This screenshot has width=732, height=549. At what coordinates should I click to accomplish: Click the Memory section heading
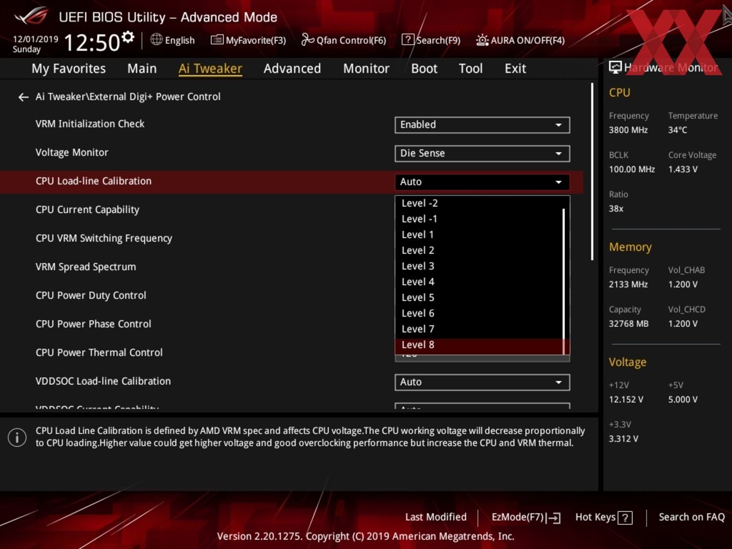[x=630, y=247]
